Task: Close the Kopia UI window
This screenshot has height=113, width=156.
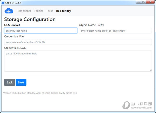Action: [150, 2]
